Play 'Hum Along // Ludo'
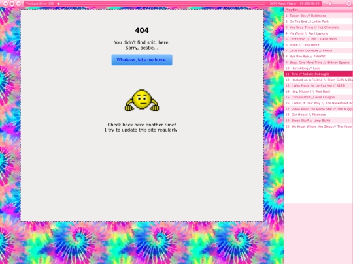The width and height of the screenshot is (353, 264). pos(318,68)
